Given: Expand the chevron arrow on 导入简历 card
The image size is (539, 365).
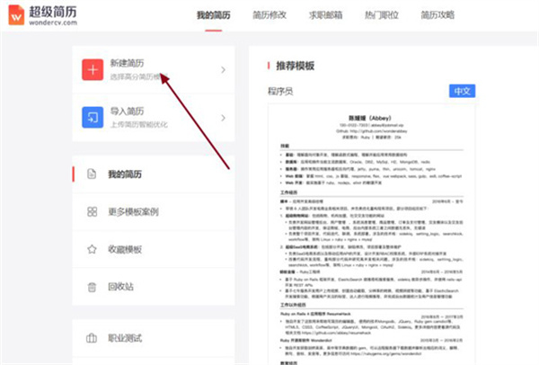Looking at the screenshot, I should pyautogui.click(x=223, y=118).
